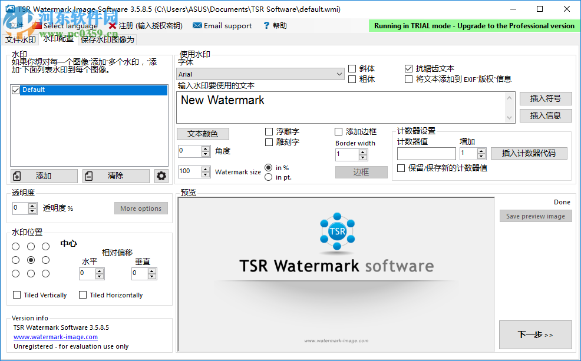581x361 pixels.
Task: Open the 文本颜色 text color picker
Action: pyautogui.click(x=203, y=134)
